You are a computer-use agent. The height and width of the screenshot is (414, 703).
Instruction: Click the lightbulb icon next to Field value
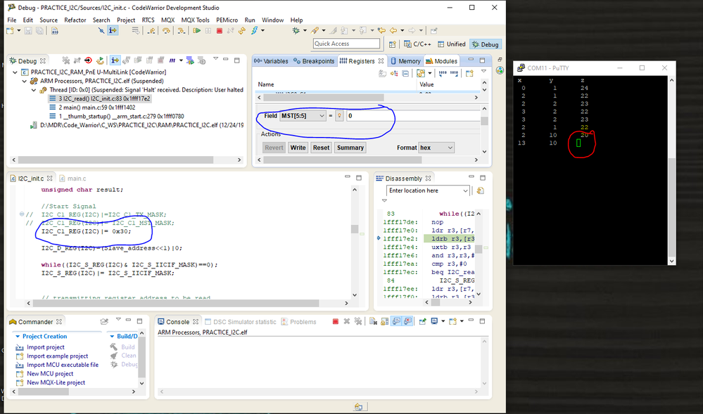click(339, 115)
